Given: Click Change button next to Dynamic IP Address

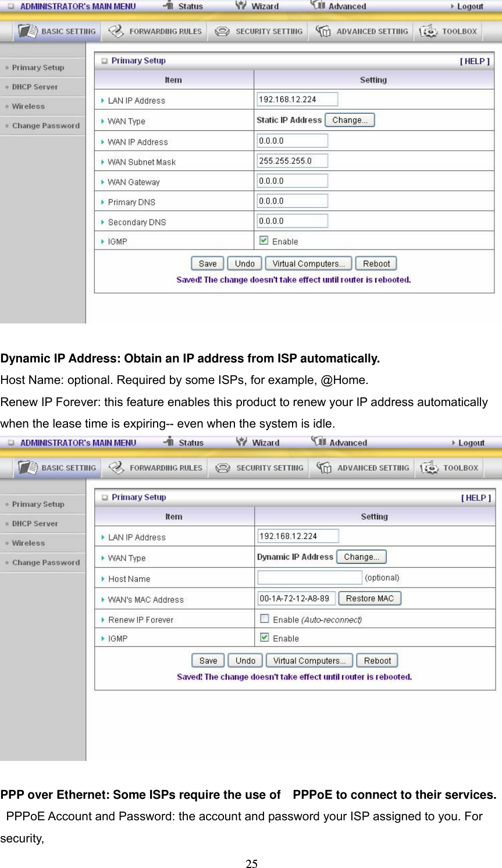Looking at the screenshot, I should point(361,557).
